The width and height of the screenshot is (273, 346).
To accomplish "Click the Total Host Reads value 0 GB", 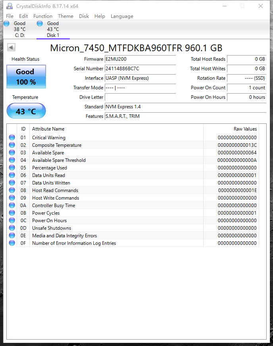I will click(247, 59).
